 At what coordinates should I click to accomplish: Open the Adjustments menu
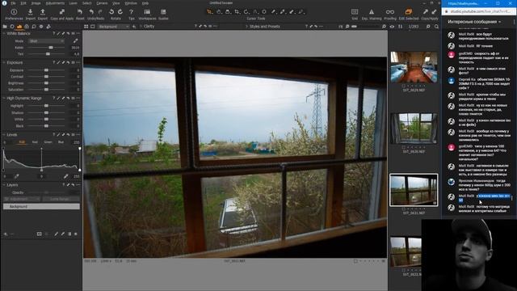coord(55,3)
